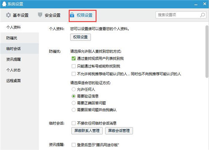Uncheck 通过查找视频用户列表找到我
Viewport: 209px width, 150px height.
click(74, 58)
